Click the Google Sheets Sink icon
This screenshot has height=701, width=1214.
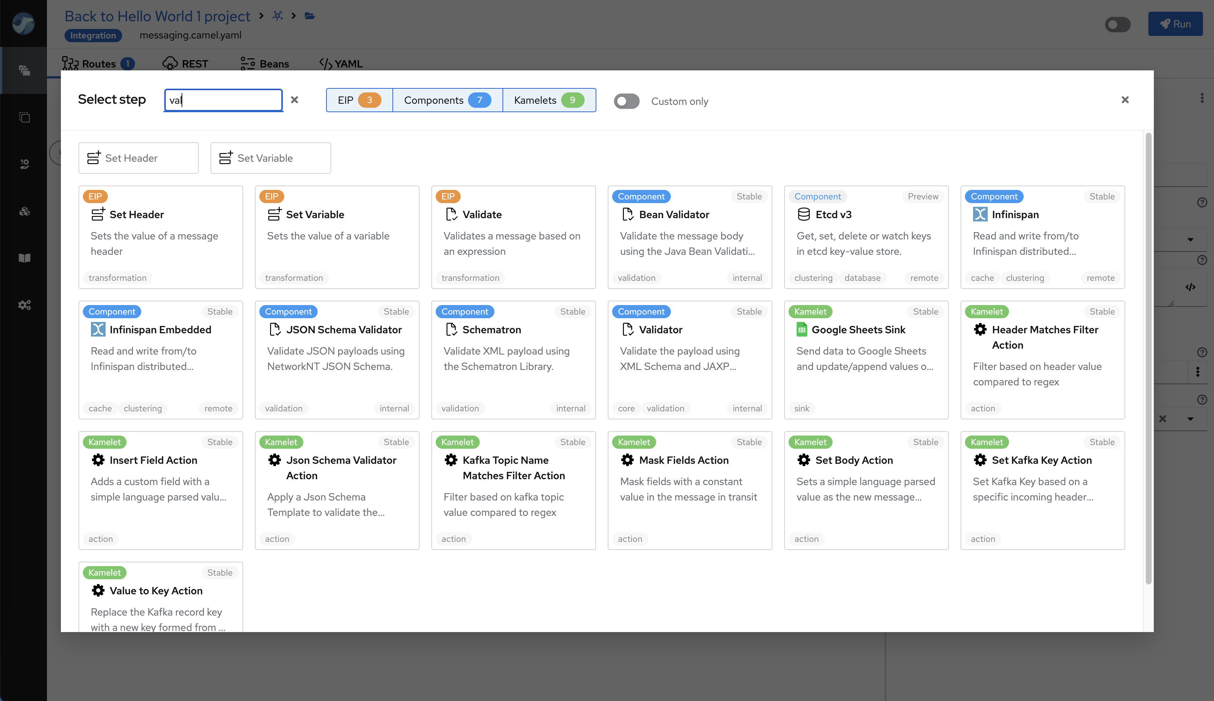pyautogui.click(x=801, y=330)
